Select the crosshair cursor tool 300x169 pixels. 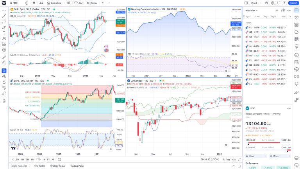point(4,10)
